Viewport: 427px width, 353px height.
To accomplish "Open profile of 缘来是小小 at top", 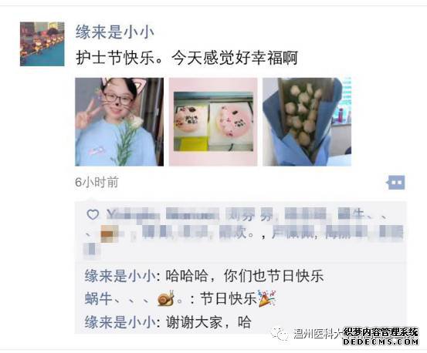I will coord(115,32).
